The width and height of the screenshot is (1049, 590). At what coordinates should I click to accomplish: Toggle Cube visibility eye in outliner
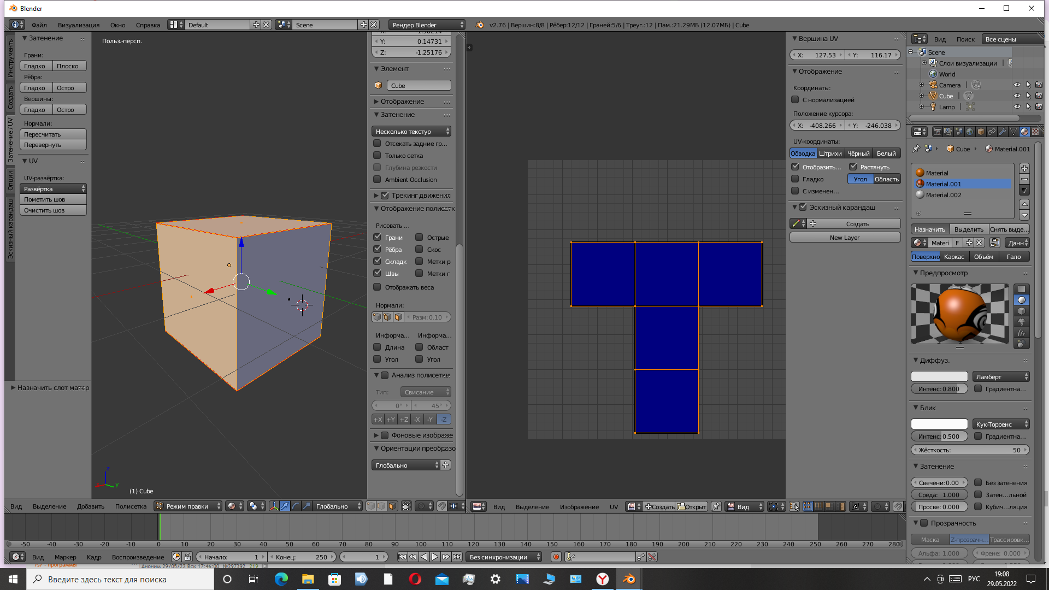pyautogui.click(x=1017, y=96)
